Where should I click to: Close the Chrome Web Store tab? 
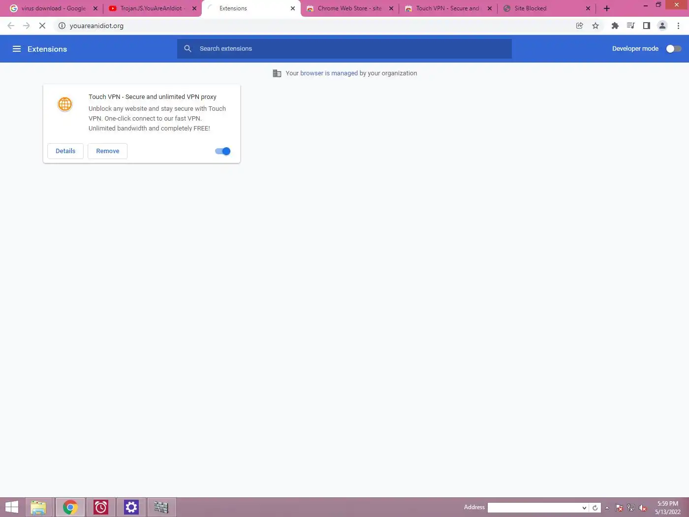click(x=391, y=8)
